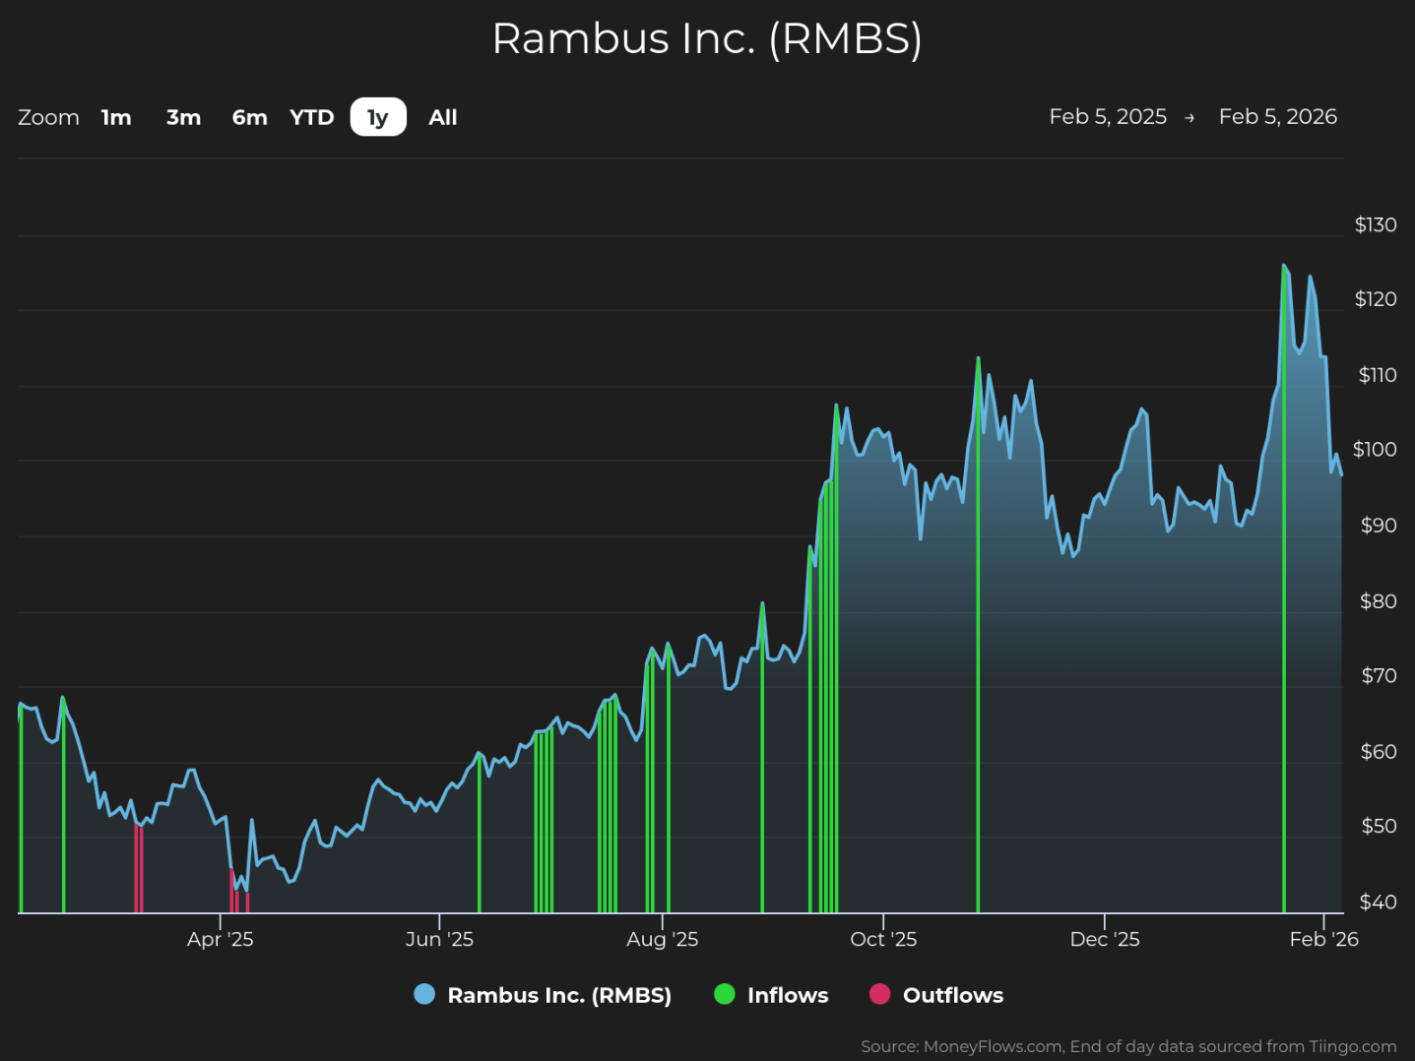Click the tall inflow bar in late January 2026

click(1284, 589)
